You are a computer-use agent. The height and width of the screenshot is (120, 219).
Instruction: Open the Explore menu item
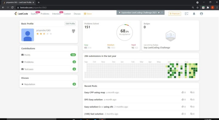click(x=34, y=14)
